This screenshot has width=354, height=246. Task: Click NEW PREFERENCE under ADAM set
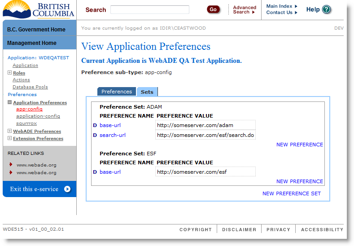(x=300, y=145)
